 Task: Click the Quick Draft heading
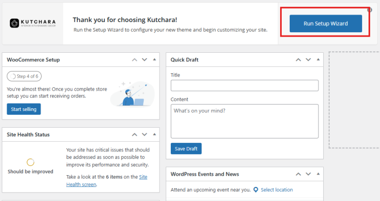point(184,60)
